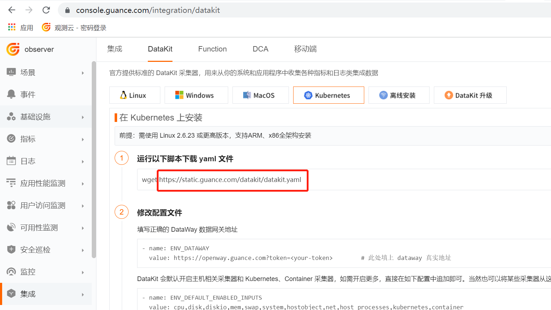
Task: Click the 离线安装 wifi icon
Action: click(x=383, y=95)
